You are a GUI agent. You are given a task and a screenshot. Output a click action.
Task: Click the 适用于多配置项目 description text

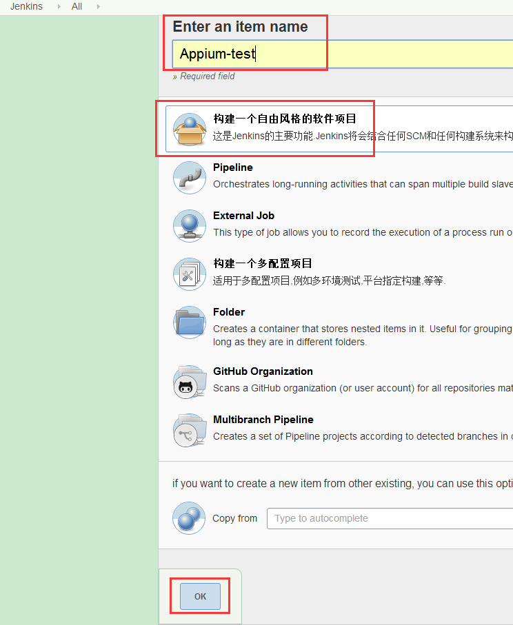coord(329,280)
